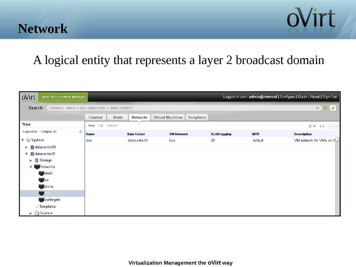Open the refresh rate dropdown arrow

[x=315, y=126]
